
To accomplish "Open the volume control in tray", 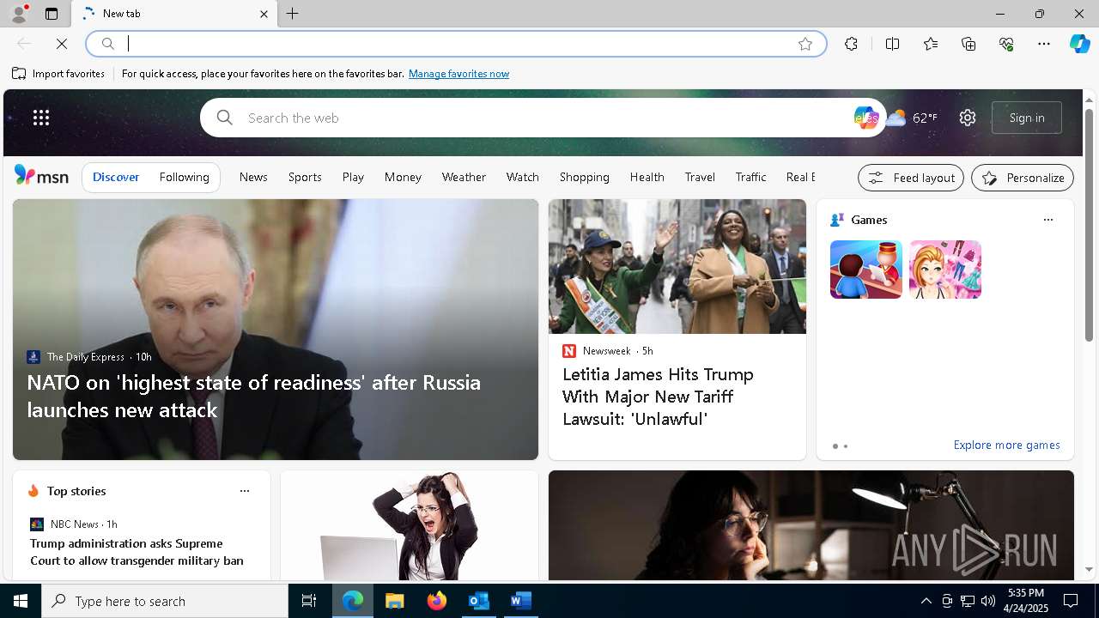I will (987, 601).
